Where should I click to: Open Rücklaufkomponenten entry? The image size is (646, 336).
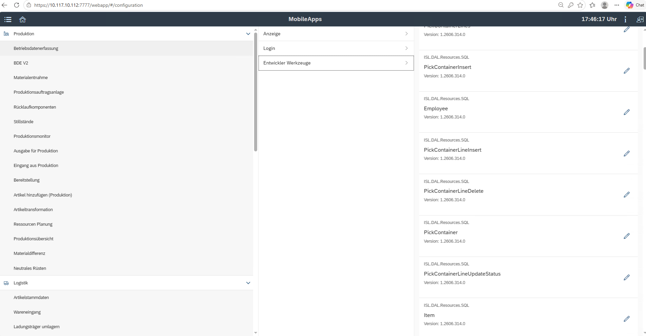click(x=127, y=107)
